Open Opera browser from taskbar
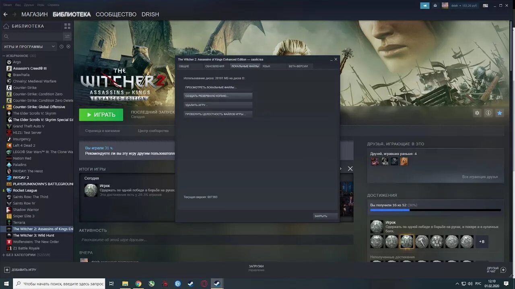The height and width of the screenshot is (289, 515). (204, 283)
